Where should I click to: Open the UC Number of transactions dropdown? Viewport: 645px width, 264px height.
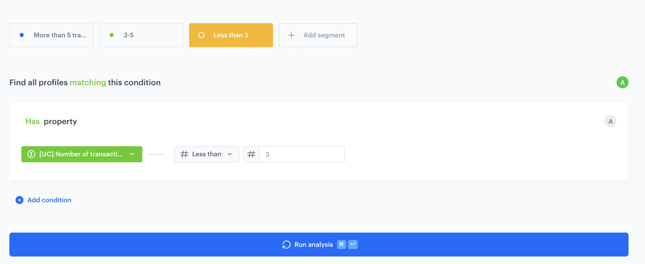pos(81,154)
